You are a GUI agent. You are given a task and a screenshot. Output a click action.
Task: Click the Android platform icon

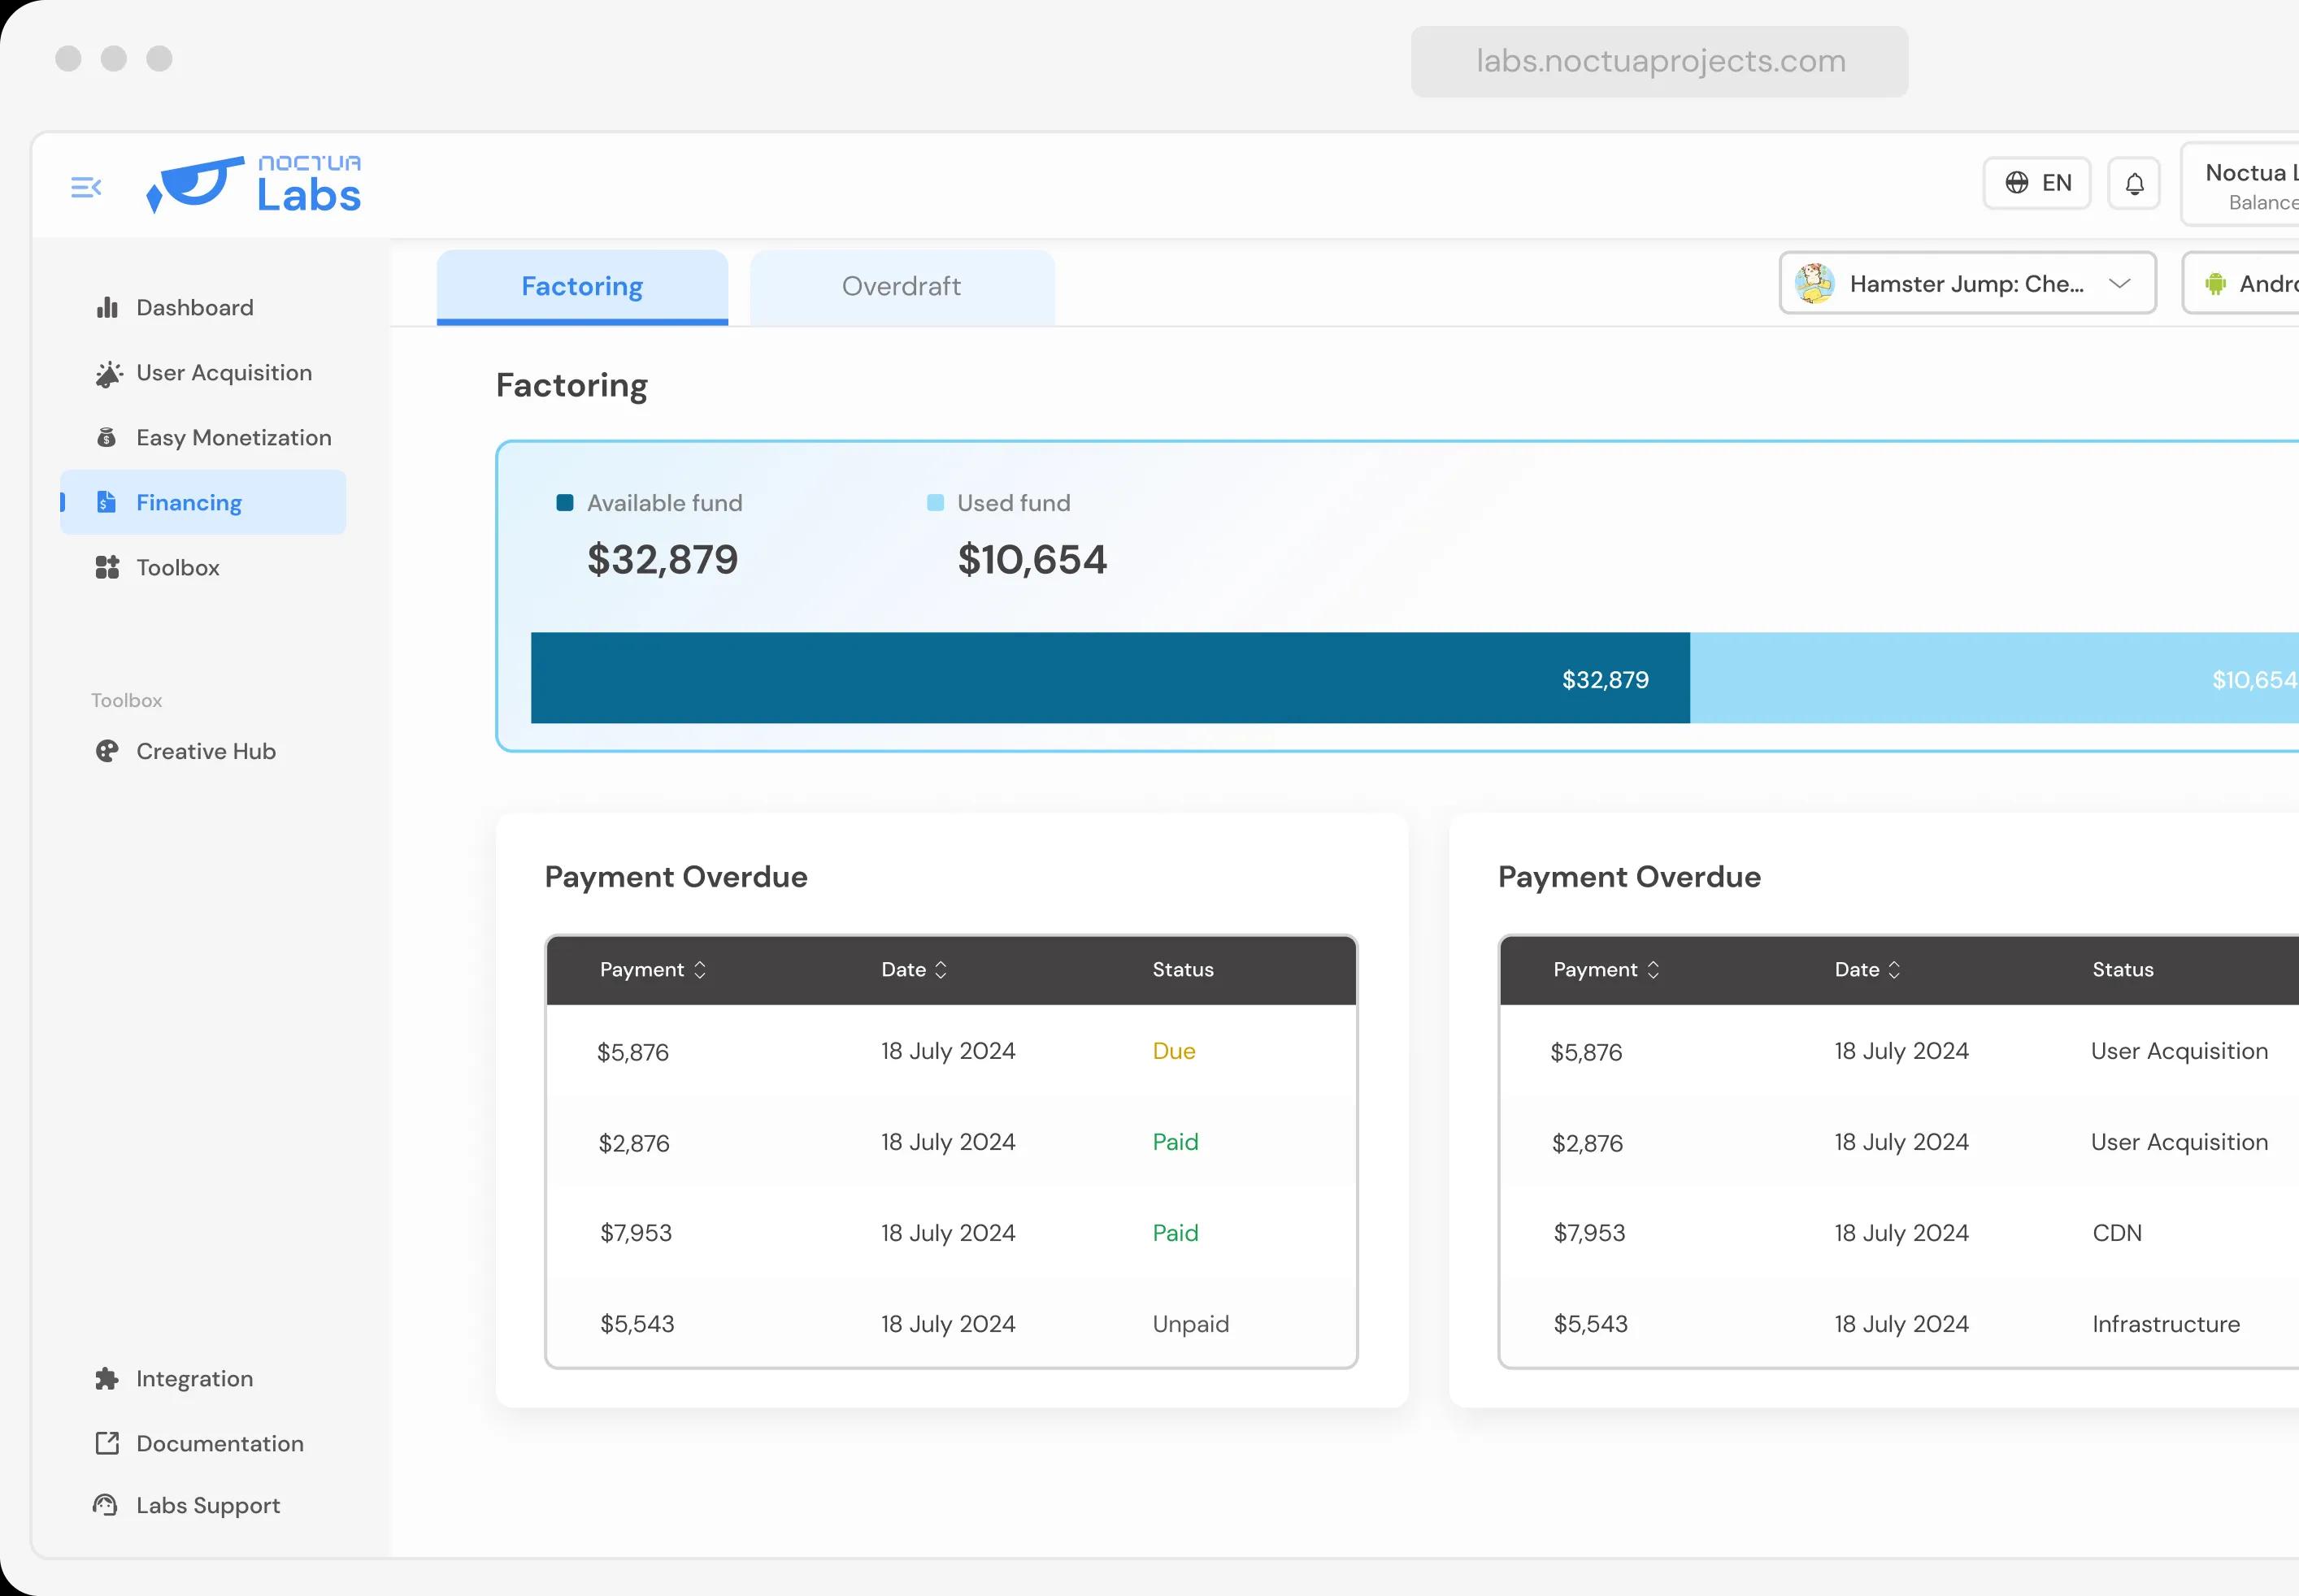(x=2216, y=284)
